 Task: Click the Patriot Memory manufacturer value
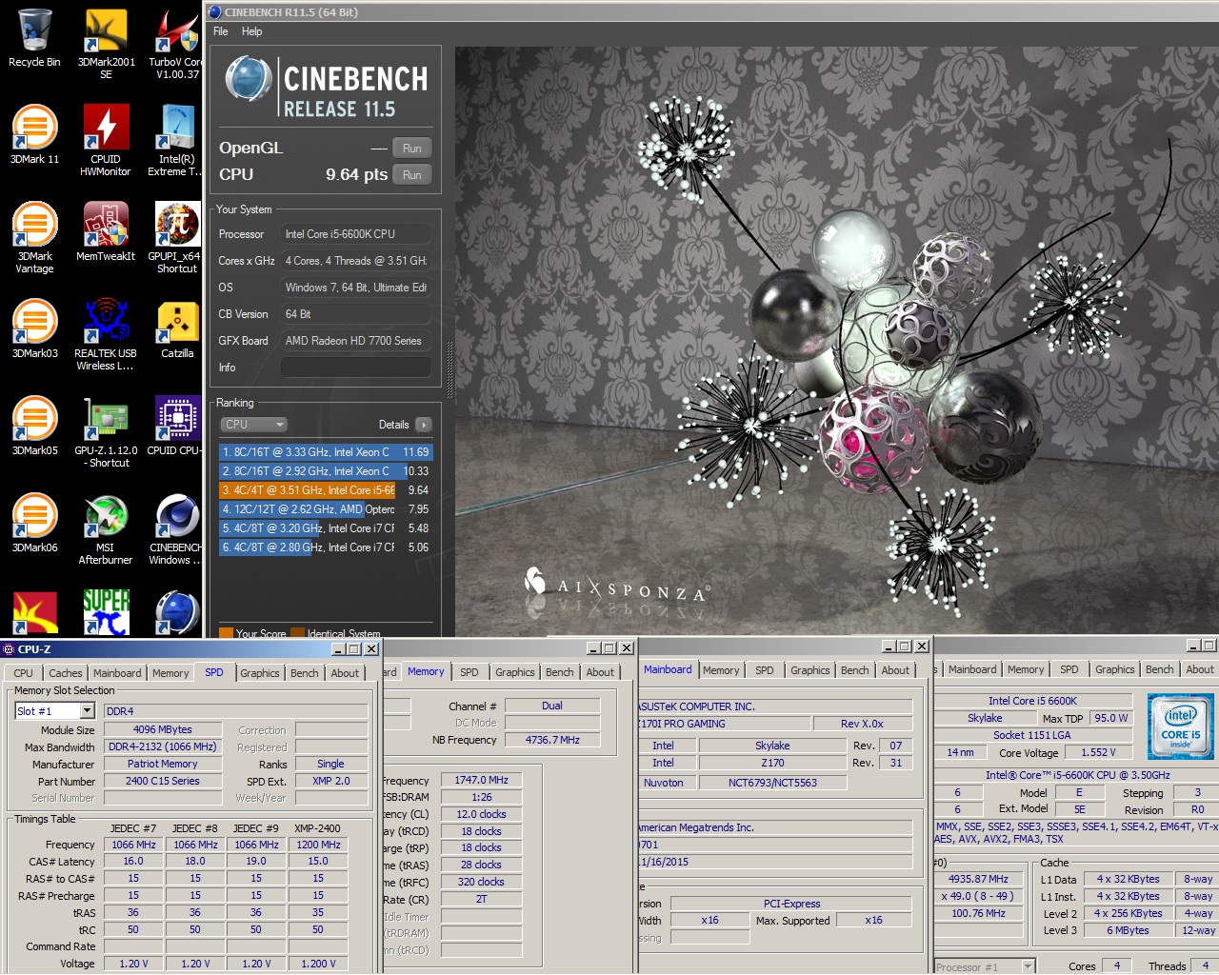click(x=163, y=764)
